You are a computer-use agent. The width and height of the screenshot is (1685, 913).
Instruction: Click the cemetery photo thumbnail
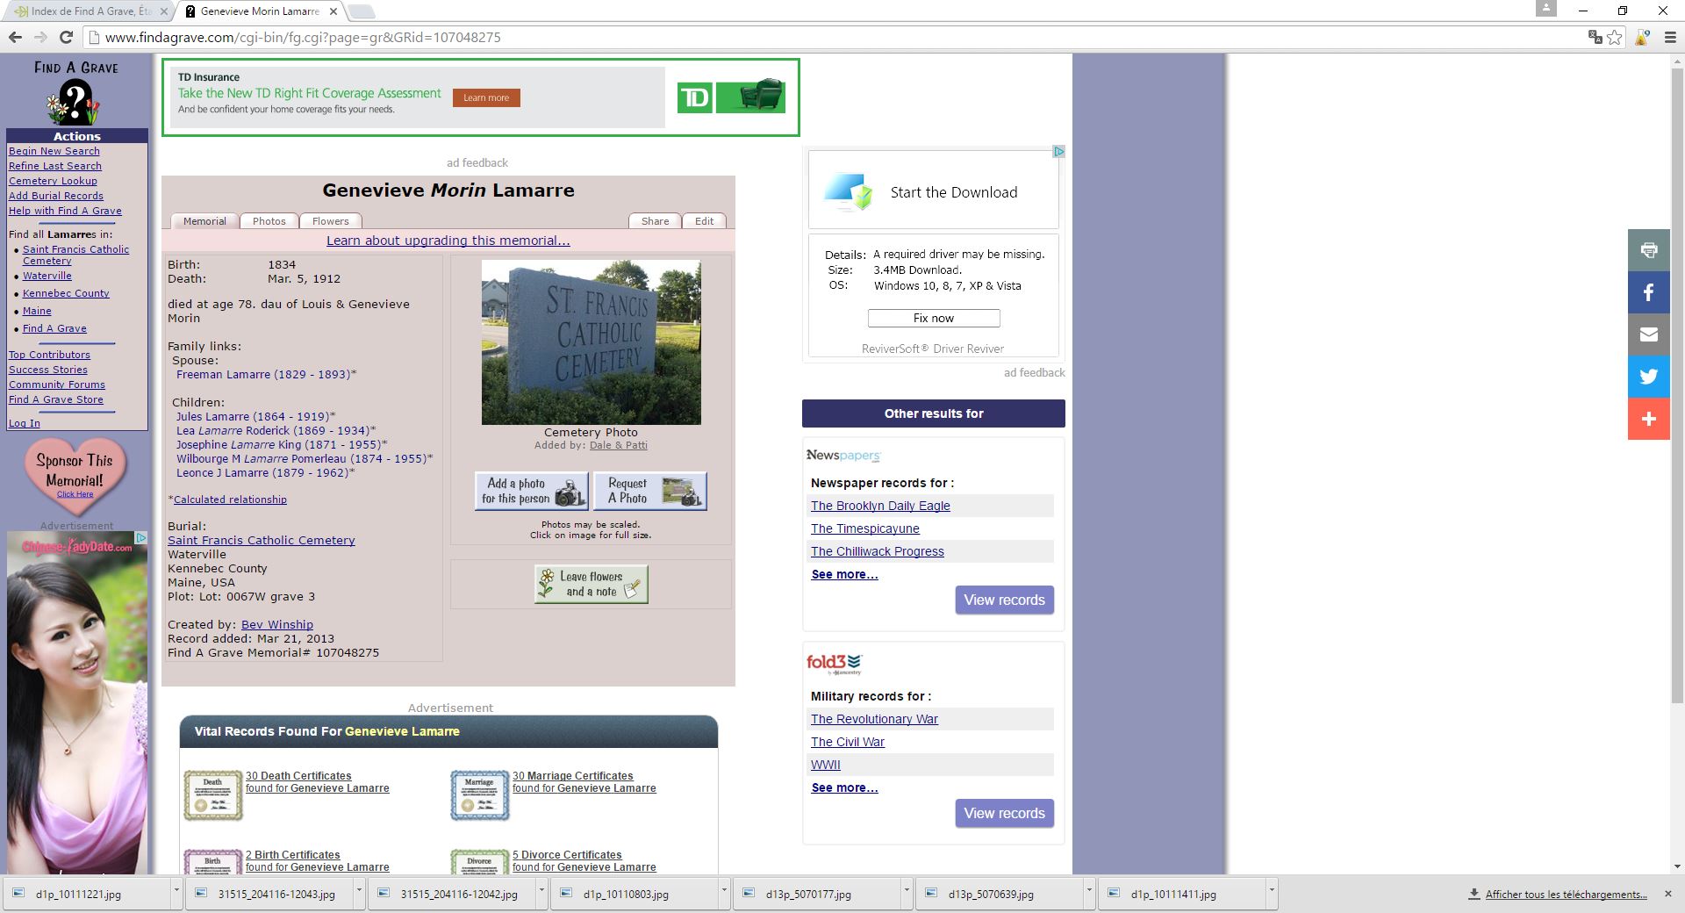coord(592,342)
